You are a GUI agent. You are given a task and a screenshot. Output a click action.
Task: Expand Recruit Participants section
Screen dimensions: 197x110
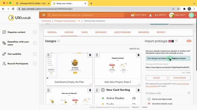35,64
